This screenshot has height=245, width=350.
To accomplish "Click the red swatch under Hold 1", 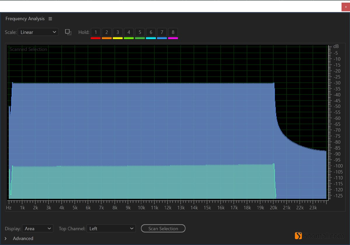I will tap(96, 38).
